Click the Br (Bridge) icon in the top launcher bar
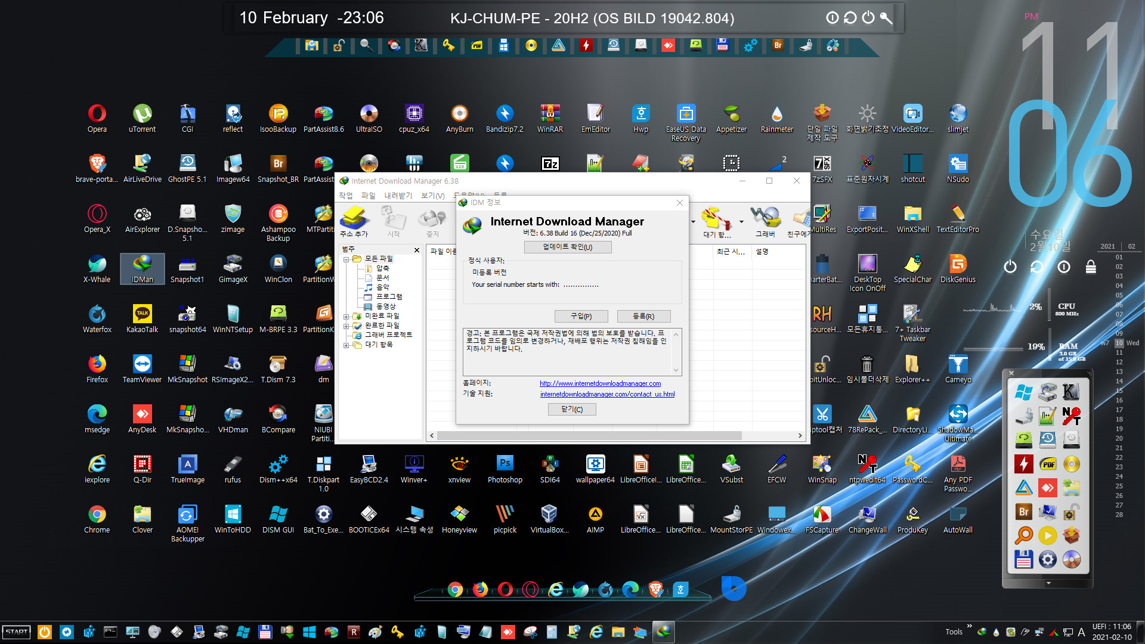This screenshot has height=644, width=1145. pos(778,45)
